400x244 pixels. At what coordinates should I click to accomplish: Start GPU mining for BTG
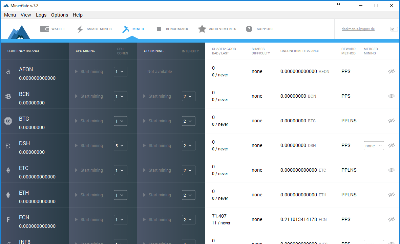(157, 121)
